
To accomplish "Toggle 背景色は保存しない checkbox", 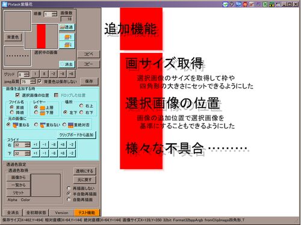I will (40, 81).
